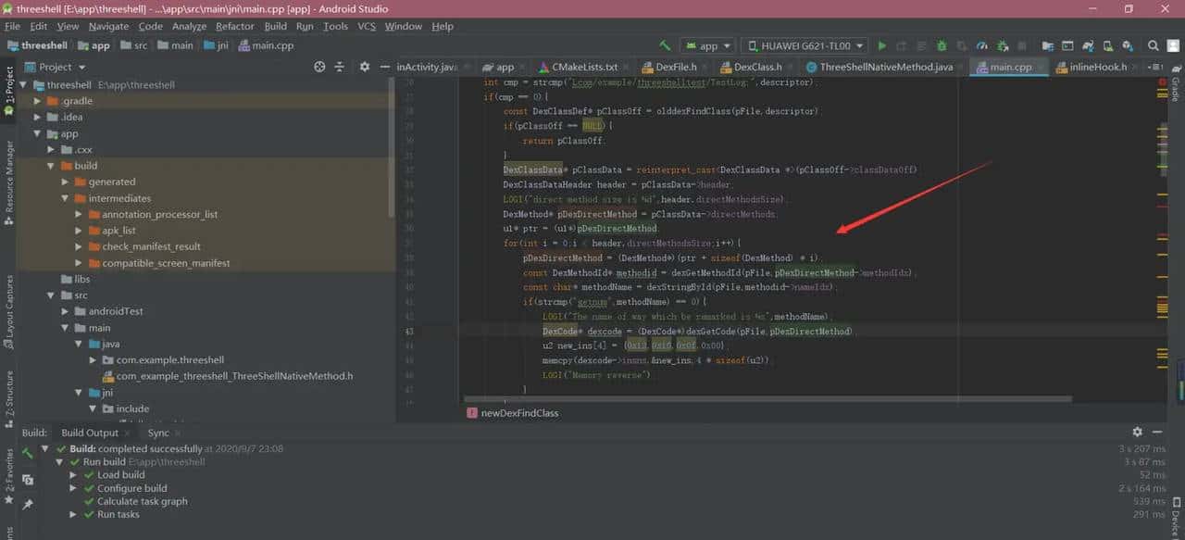Open the Refactor menu

[x=234, y=26]
